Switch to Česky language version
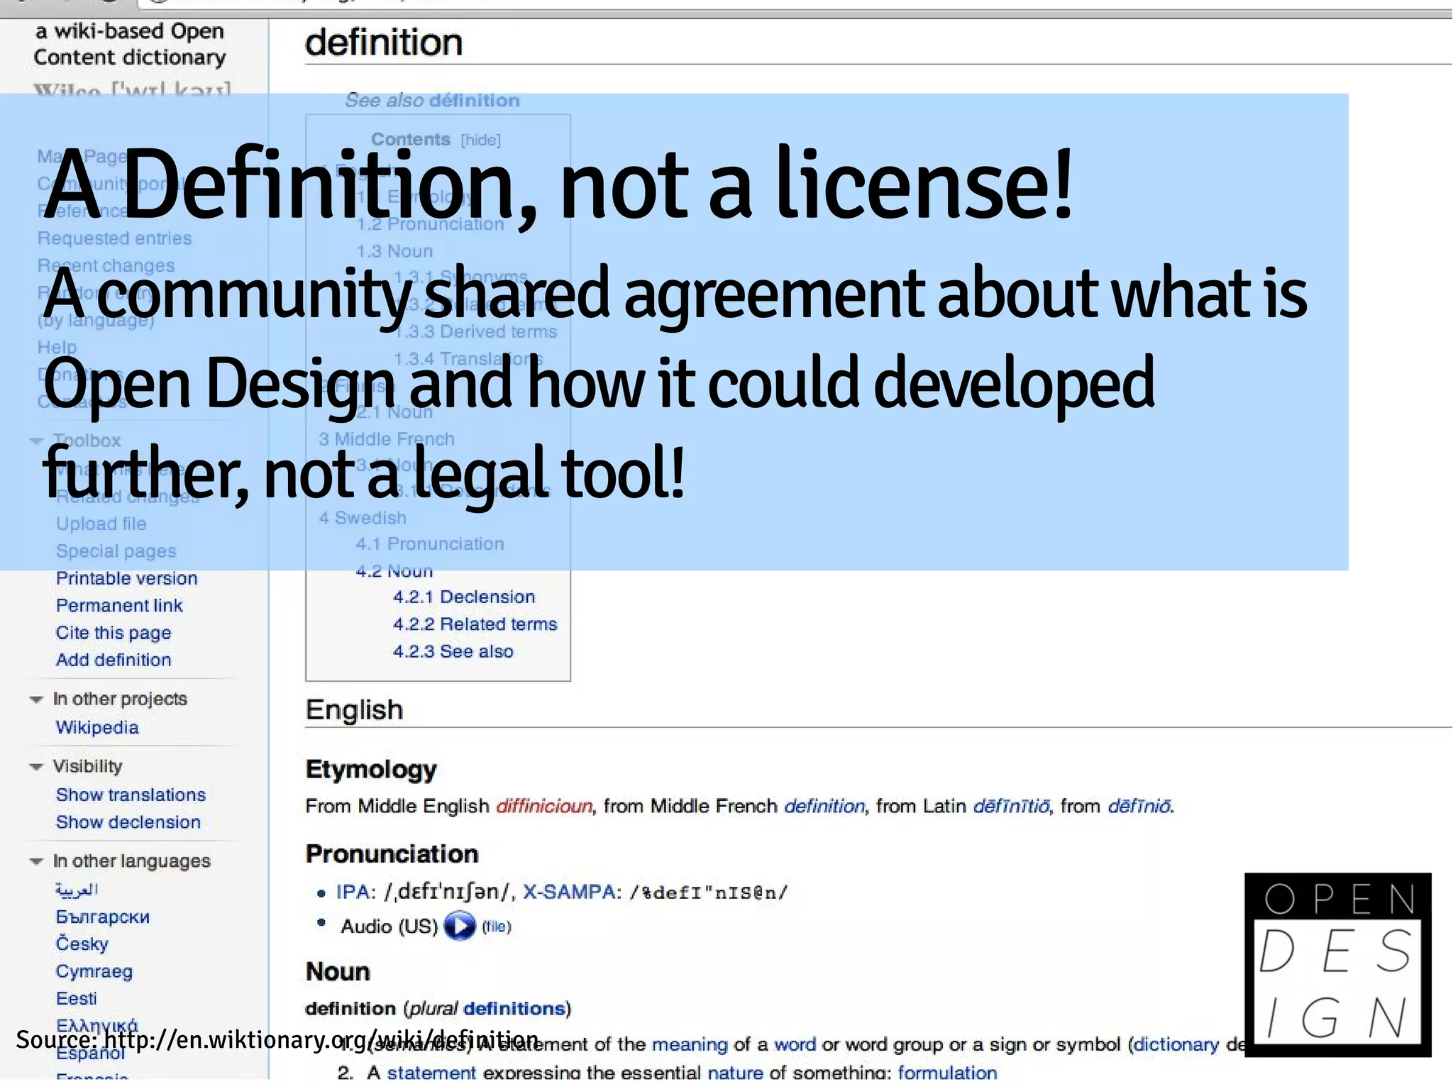 point(82,944)
